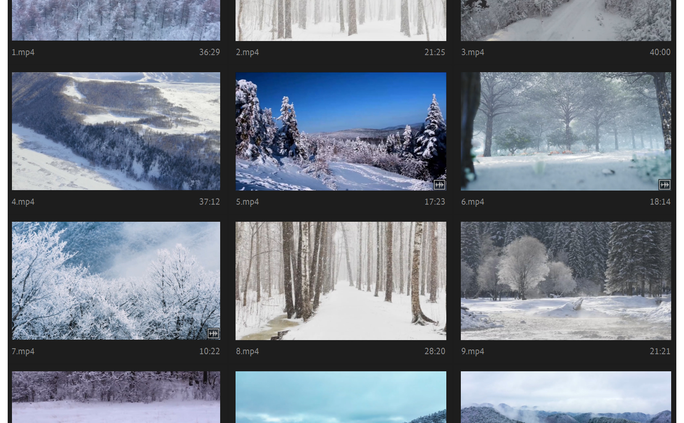Click the 17:23 duration of 5.mp4
The height and width of the screenshot is (423, 684).
click(x=435, y=202)
